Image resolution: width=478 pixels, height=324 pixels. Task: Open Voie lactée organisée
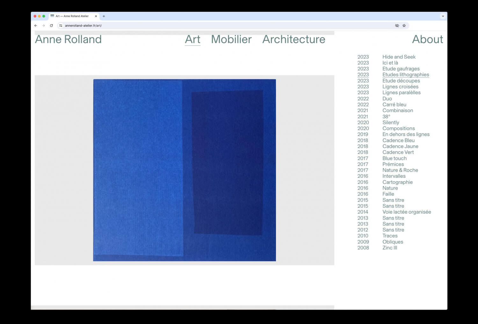(x=407, y=212)
